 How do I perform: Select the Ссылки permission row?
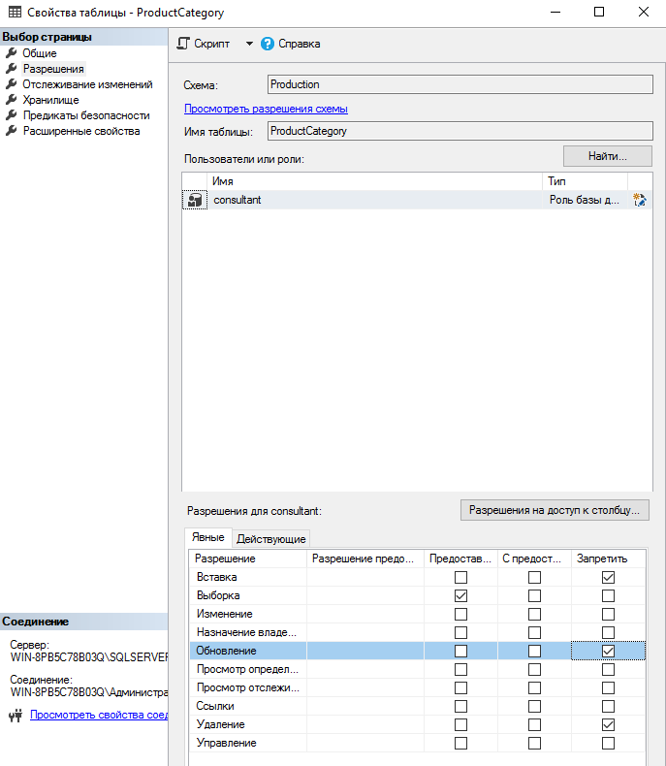coord(418,707)
